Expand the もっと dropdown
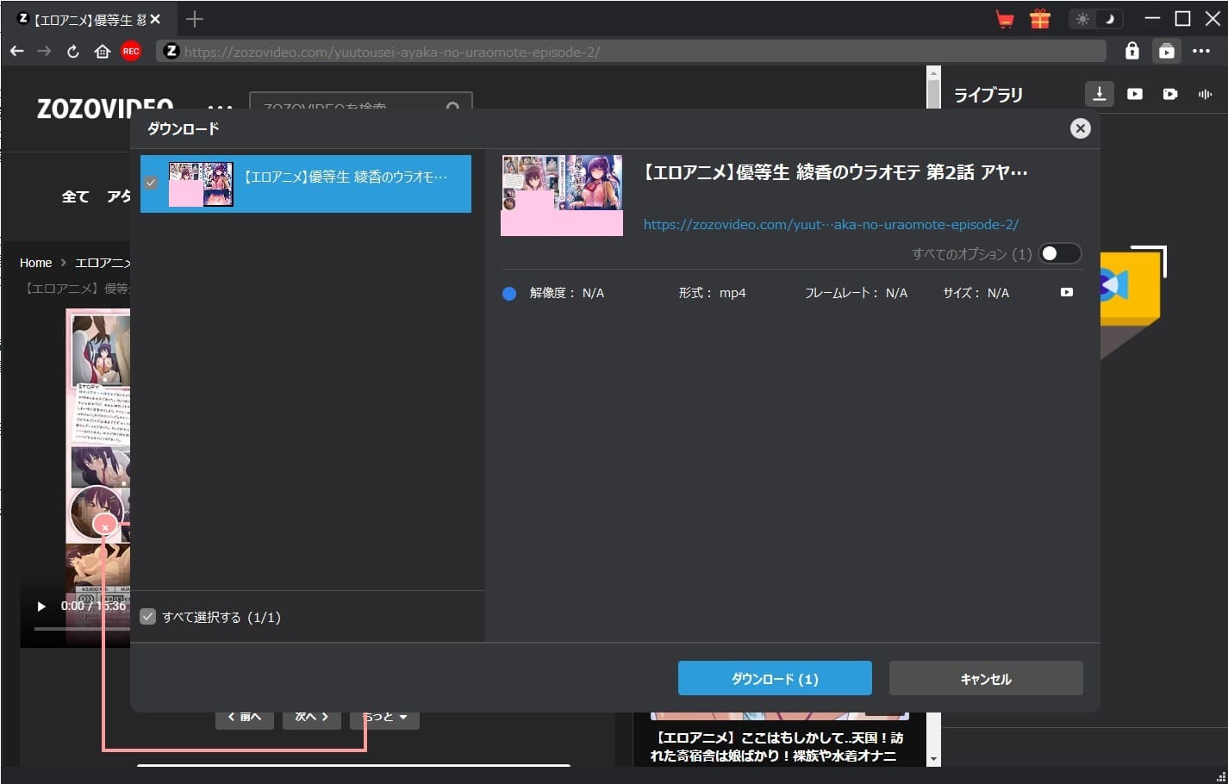This screenshot has width=1228, height=784. pos(384,718)
